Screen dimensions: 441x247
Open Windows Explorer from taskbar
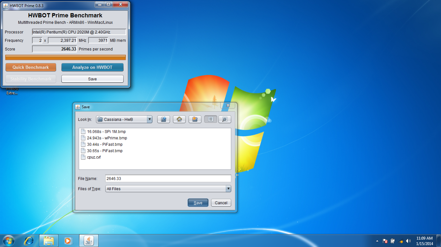[49, 241]
